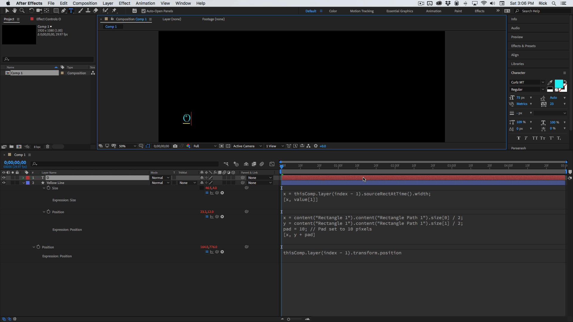Viewport: 573px width, 322px height.
Task: Click the Character panel eyedropper icon
Action: (550, 83)
